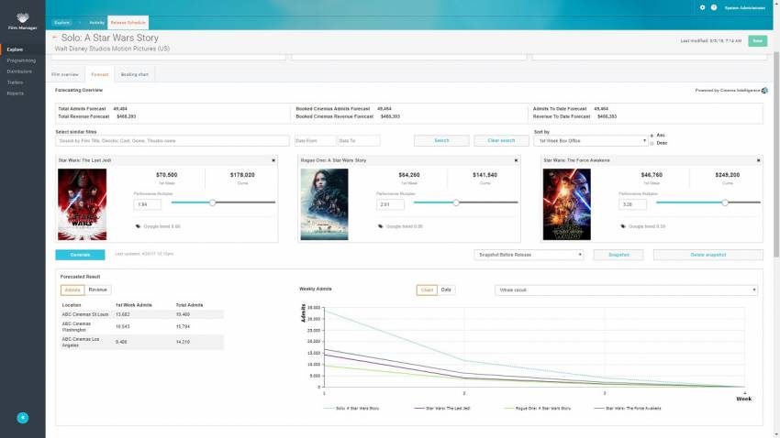The height and width of the screenshot is (438, 780).
Task: Adjust Force Awakens performance multiplier slider
Action: click(725, 203)
